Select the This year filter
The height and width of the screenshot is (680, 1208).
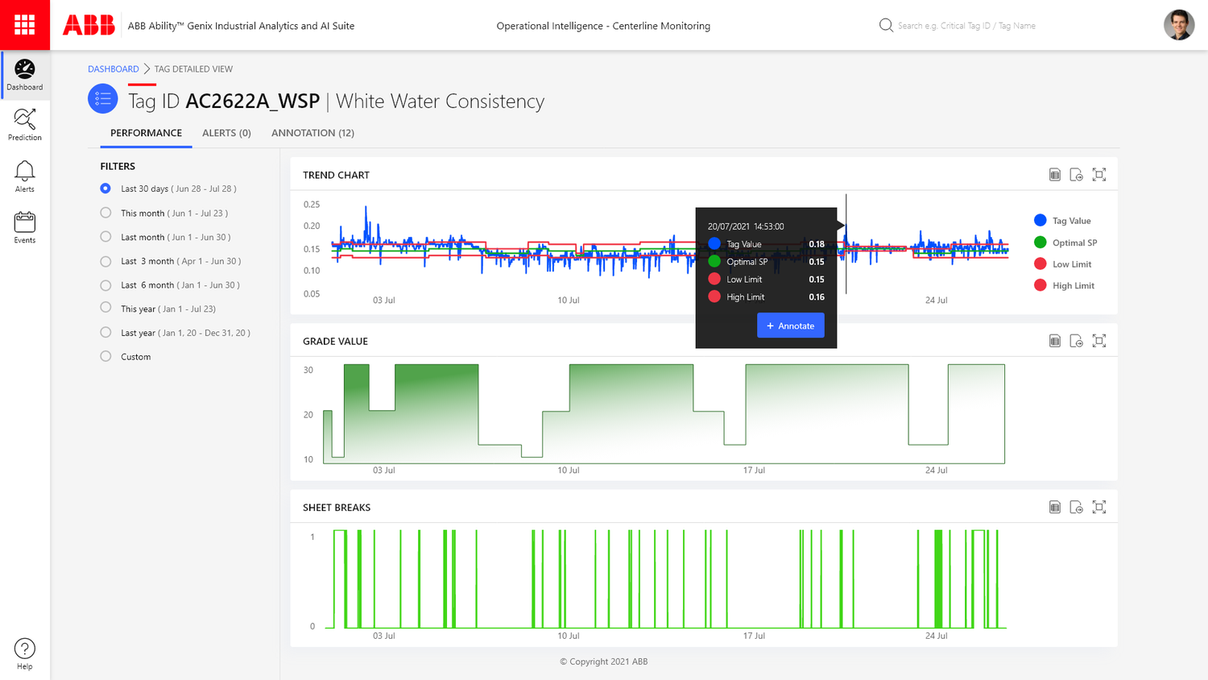(105, 308)
